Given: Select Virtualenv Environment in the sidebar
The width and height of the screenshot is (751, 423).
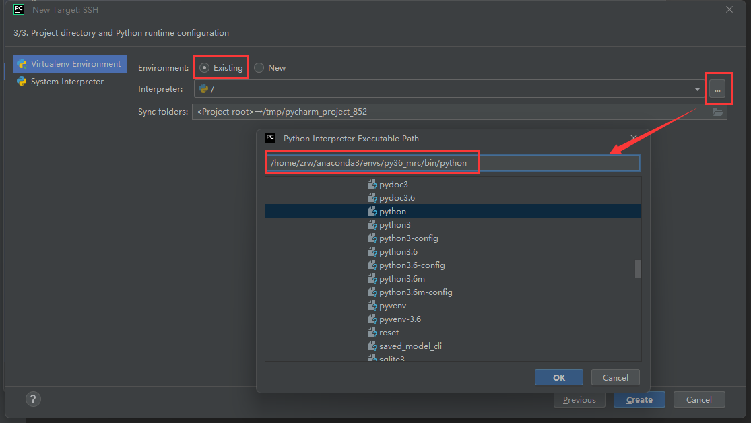Looking at the screenshot, I should 70,64.
